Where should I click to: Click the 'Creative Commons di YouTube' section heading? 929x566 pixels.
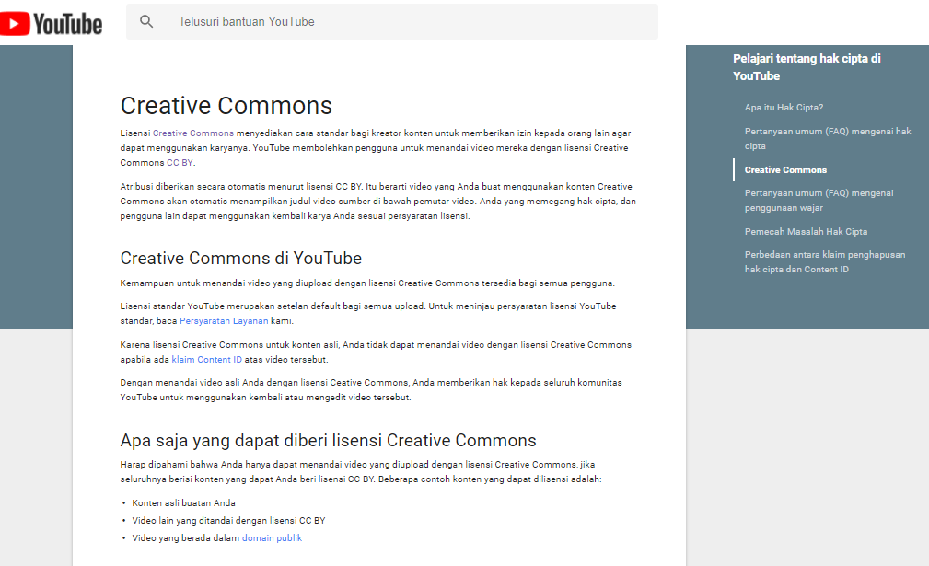coord(241,258)
